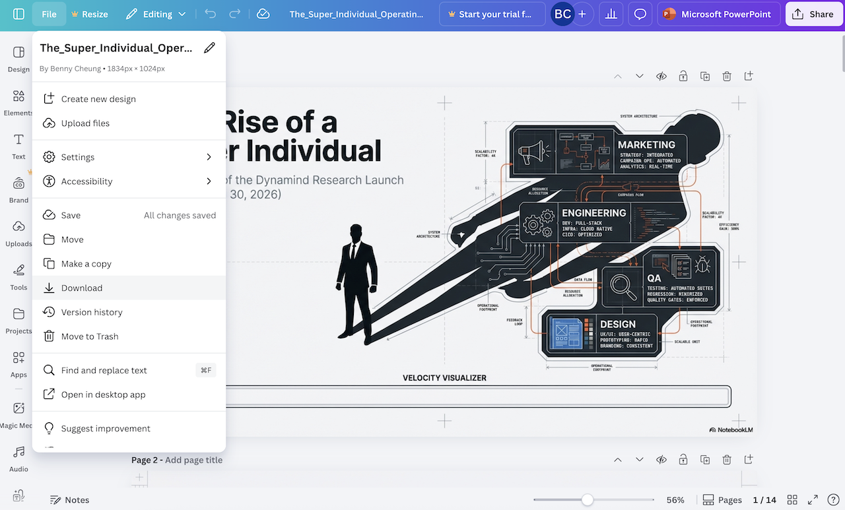Duplicate page with the copy icon
The width and height of the screenshot is (845, 510).
(705, 77)
